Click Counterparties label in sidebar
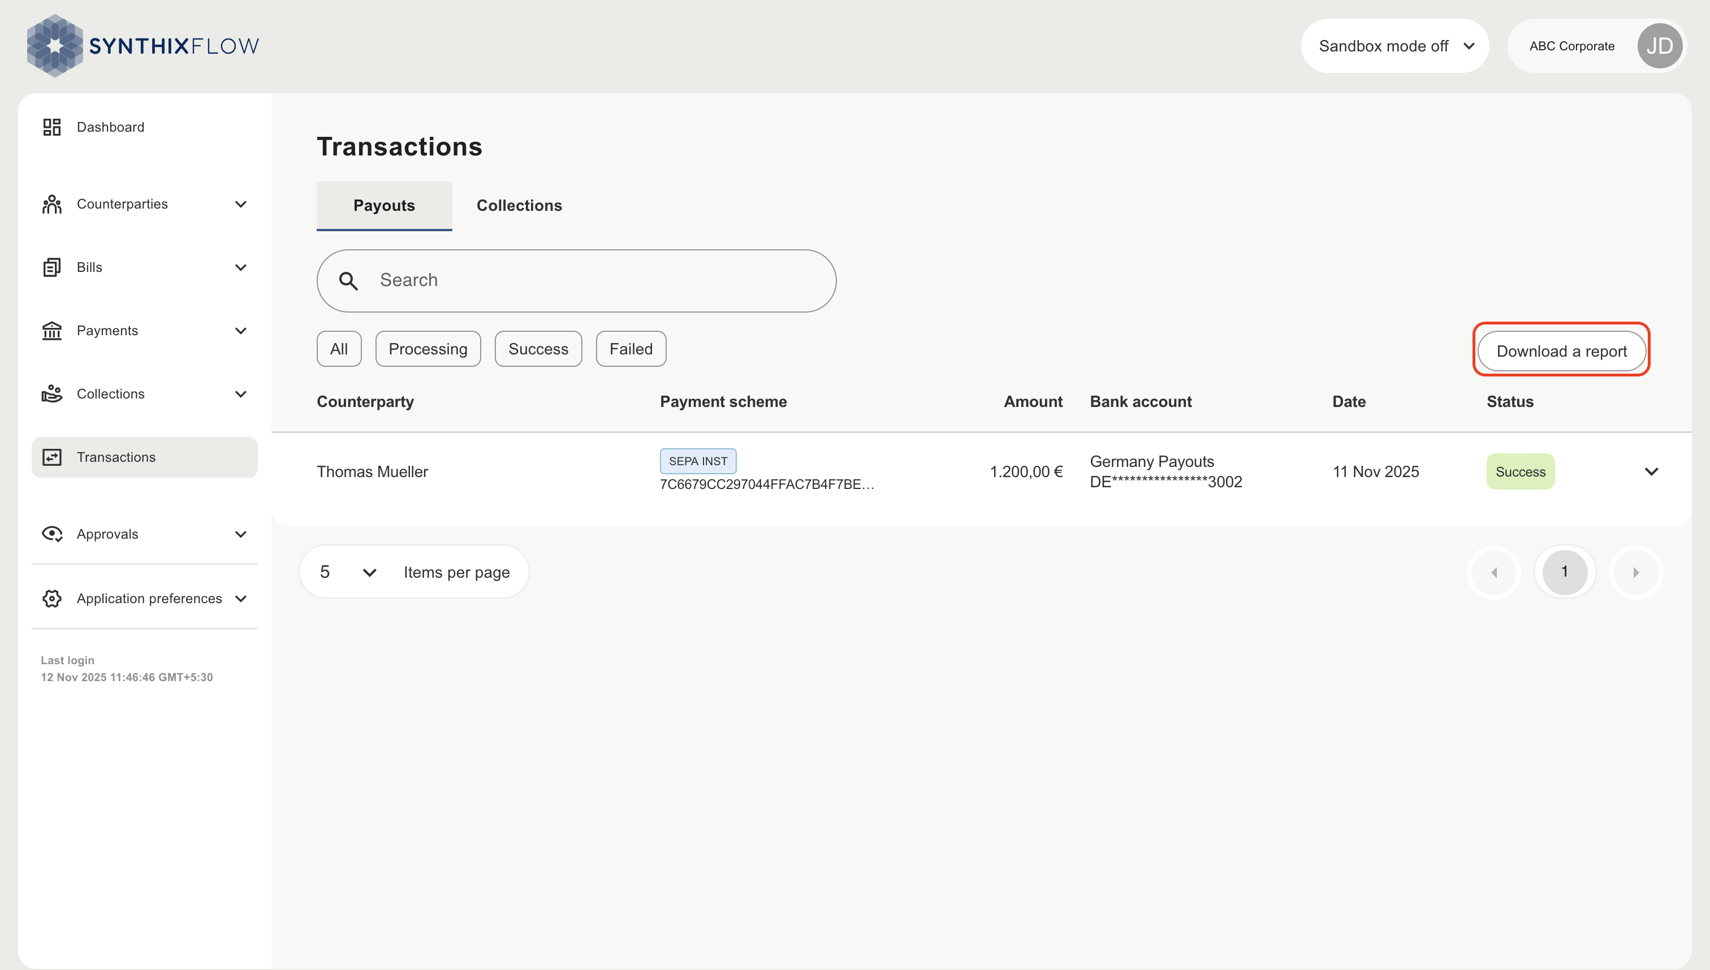The image size is (1710, 970). pyautogui.click(x=122, y=204)
